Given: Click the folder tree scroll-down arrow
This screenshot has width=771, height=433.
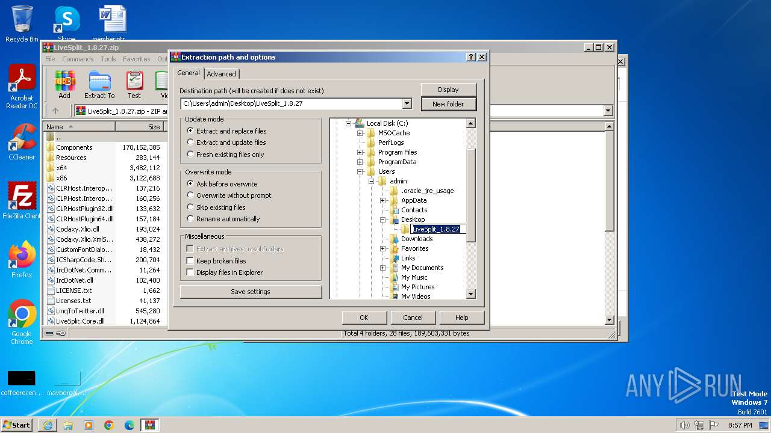Looking at the screenshot, I should pyautogui.click(x=471, y=294).
